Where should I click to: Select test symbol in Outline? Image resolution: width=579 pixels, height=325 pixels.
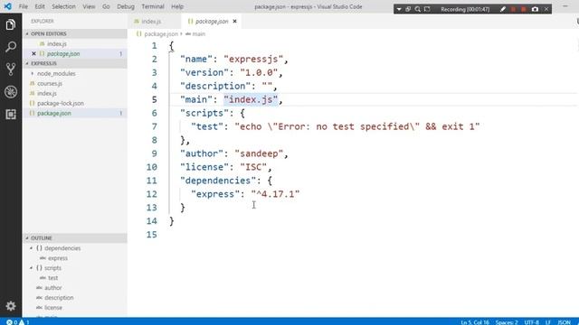pos(75,278)
